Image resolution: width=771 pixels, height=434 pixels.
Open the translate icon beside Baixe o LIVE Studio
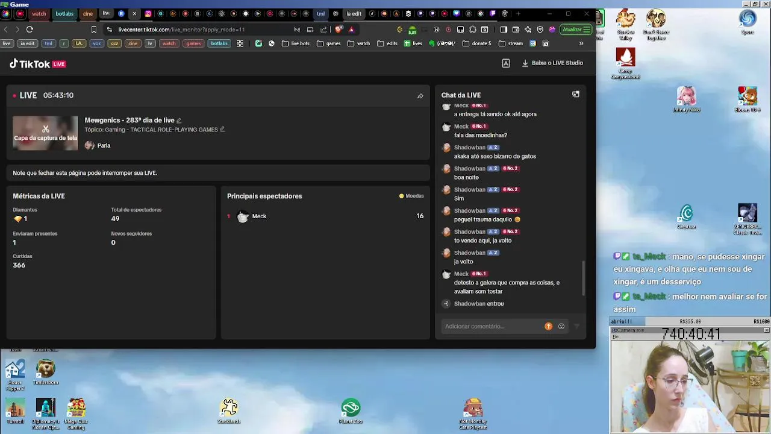[506, 63]
